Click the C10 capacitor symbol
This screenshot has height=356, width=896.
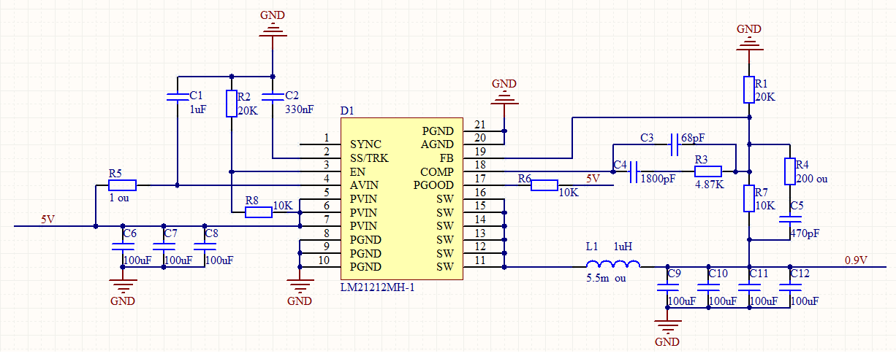707,287
